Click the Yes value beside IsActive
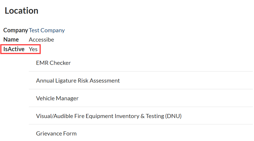Screen dimensions: 254x141 click(33, 49)
